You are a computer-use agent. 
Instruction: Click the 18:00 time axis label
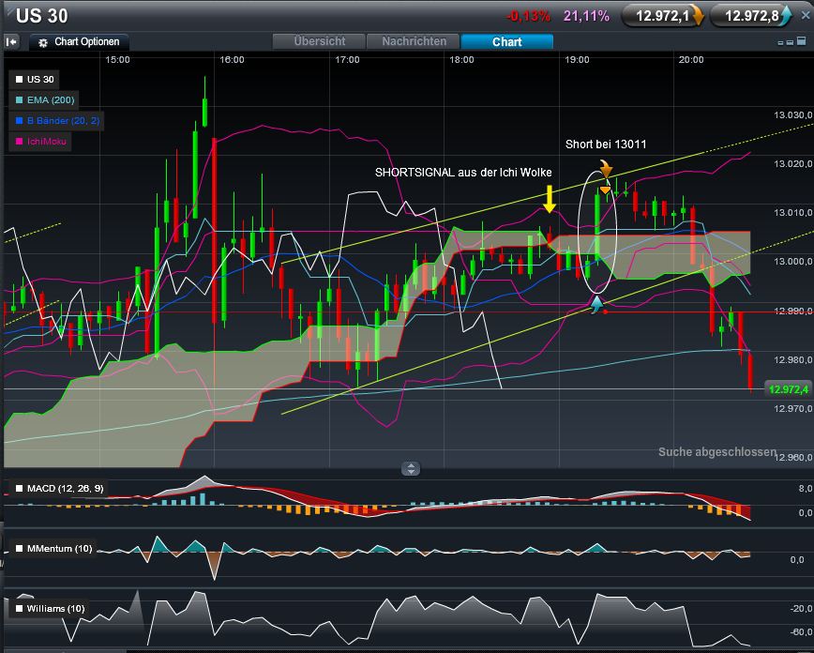pos(461,60)
